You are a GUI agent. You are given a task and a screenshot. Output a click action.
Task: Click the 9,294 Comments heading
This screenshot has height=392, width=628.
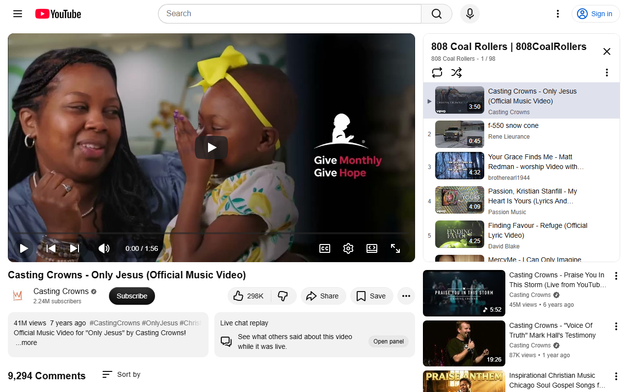(x=47, y=376)
